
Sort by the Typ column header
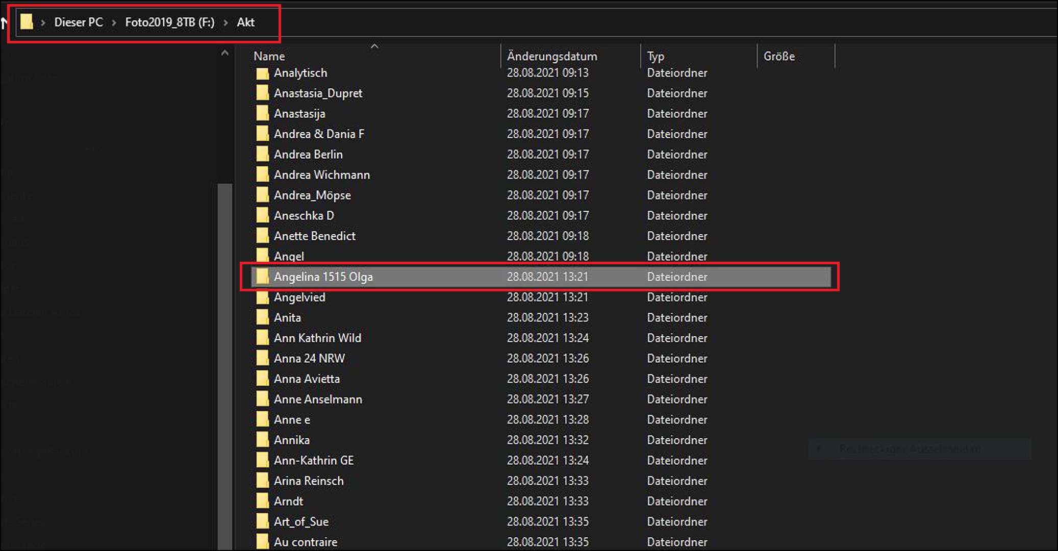pos(656,56)
